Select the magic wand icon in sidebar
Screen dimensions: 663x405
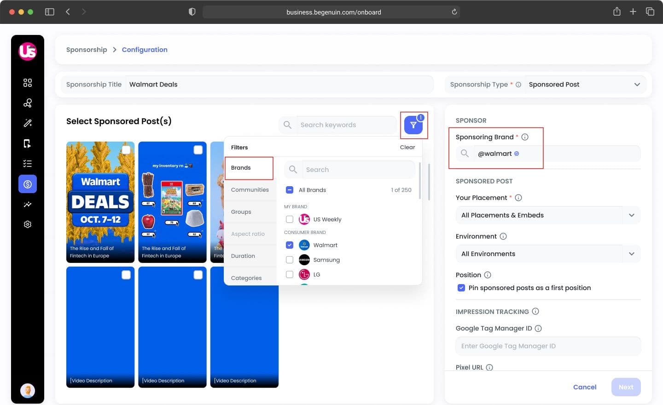[x=28, y=123]
